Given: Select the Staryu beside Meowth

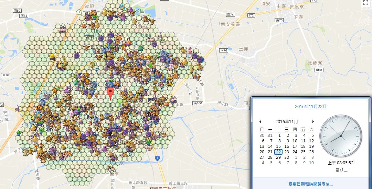Looking at the screenshot, I should click(30, 151).
